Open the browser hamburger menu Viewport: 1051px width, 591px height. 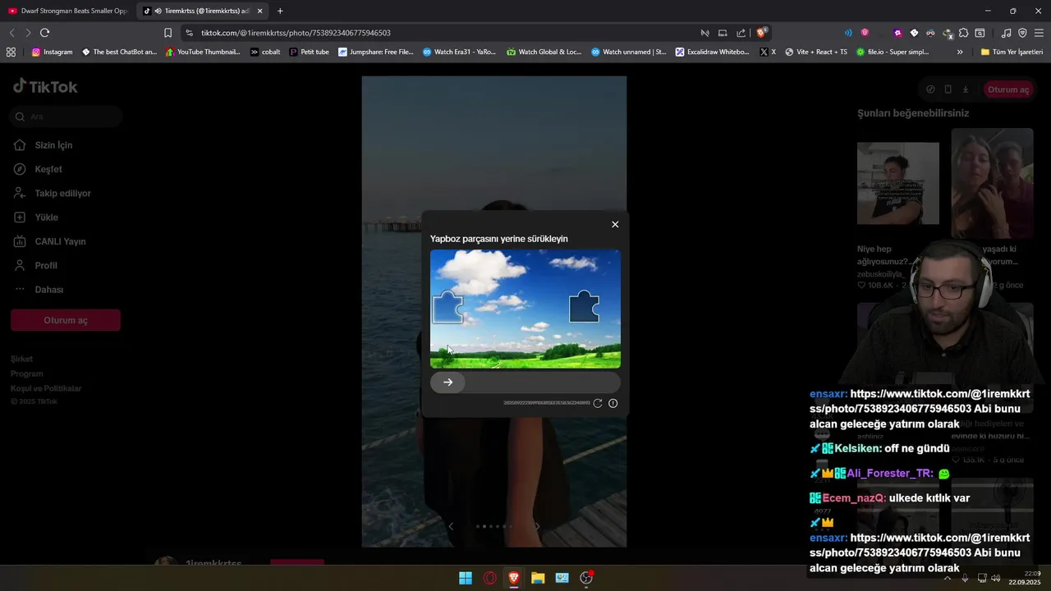point(1040,33)
